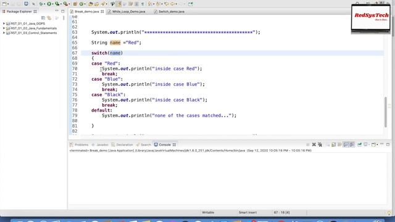The height and width of the screenshot is (222, 395).
Task: Toggle Link with Editor in Package Explorer
Action: 49,18
